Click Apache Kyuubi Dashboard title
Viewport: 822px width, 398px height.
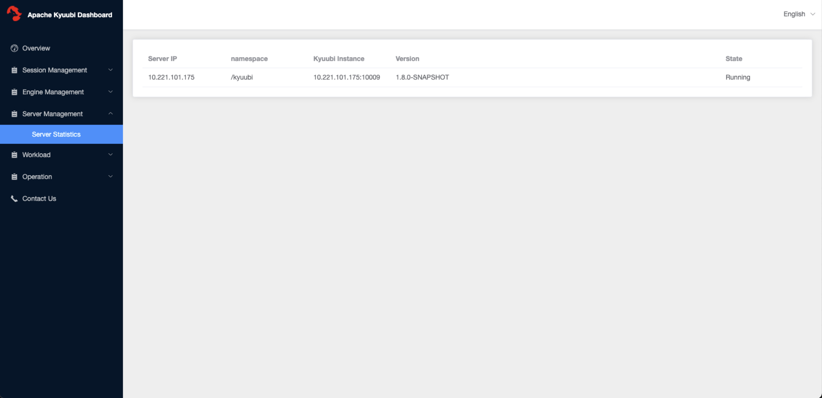pos(70,15)
